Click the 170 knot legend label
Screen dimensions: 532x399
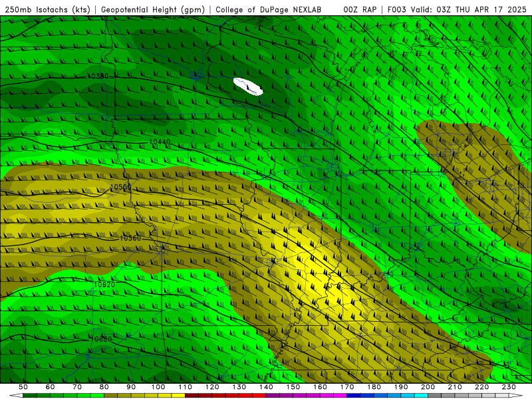tap(347, 387)
